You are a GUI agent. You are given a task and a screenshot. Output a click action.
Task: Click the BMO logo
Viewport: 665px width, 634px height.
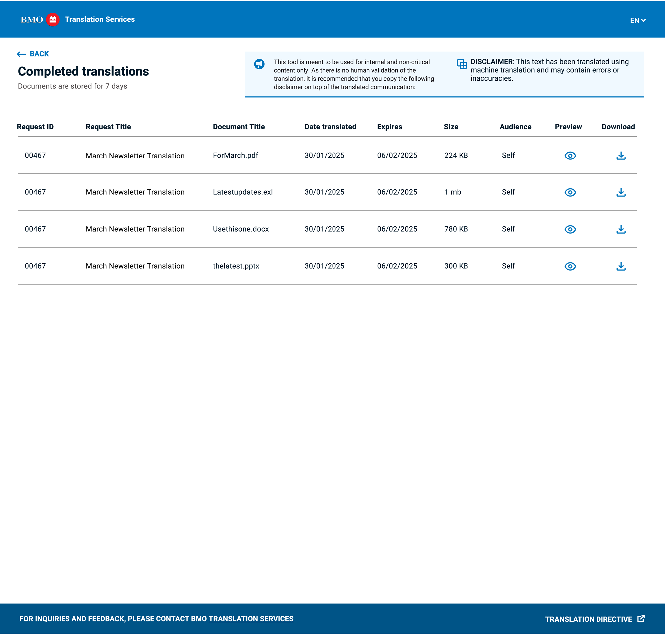(x=40, y=20)
